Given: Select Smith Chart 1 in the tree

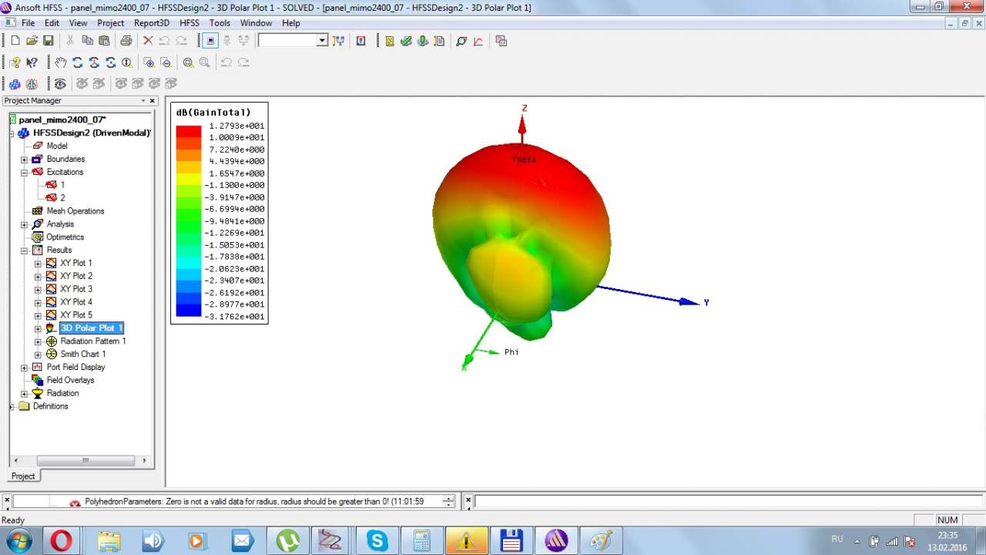Looking at the screenshot, I should [83, 354].
